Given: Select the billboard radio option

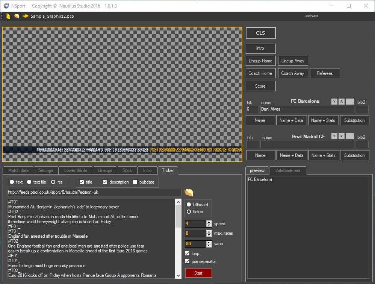Looking at the screenshot, I should [189, 205].
